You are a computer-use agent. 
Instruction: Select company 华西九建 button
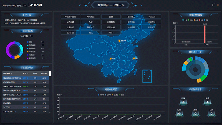click(70, 22)
